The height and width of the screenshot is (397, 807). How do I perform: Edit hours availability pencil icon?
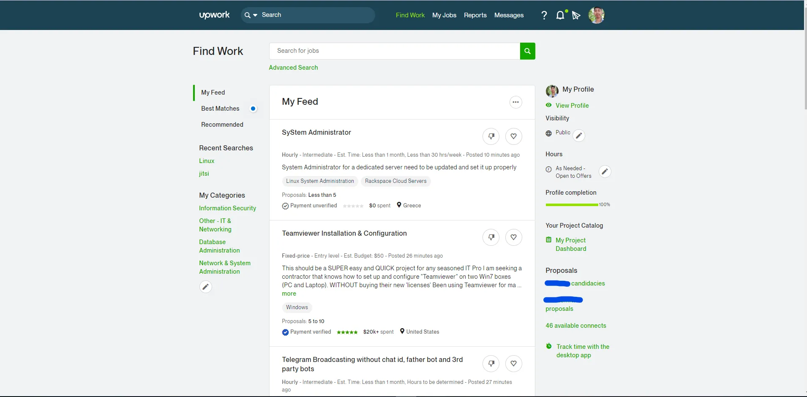(x=605, y=171)
